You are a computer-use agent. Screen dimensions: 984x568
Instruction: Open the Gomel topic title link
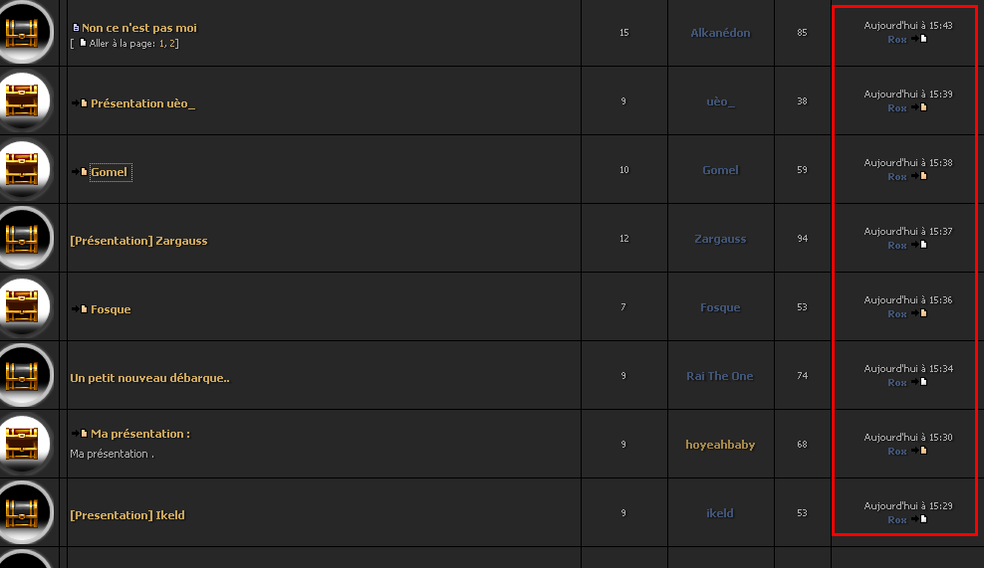[110, 172]
